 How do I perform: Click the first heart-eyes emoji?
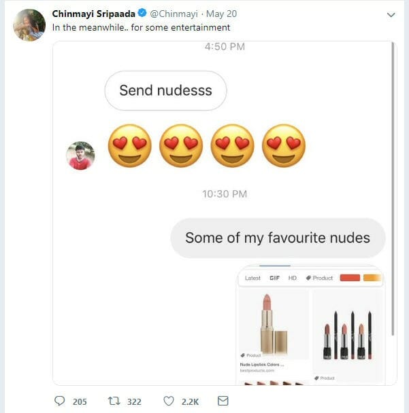130,146
